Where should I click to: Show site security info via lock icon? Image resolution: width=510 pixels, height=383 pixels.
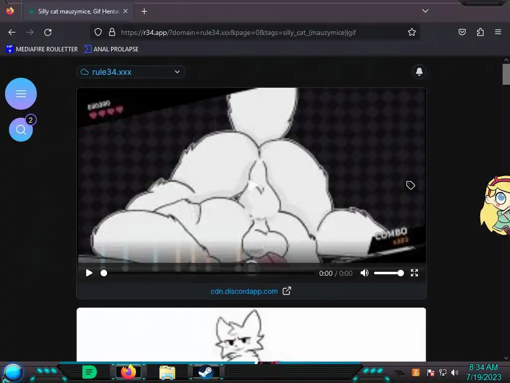(112, 32)
